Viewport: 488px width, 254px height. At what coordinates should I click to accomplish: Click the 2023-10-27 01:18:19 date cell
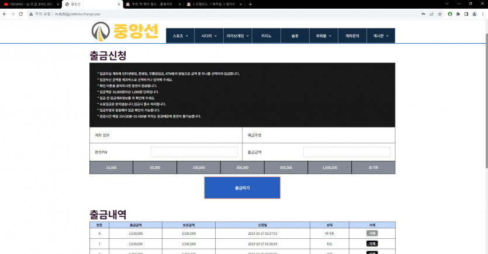[x=262, y=244]
